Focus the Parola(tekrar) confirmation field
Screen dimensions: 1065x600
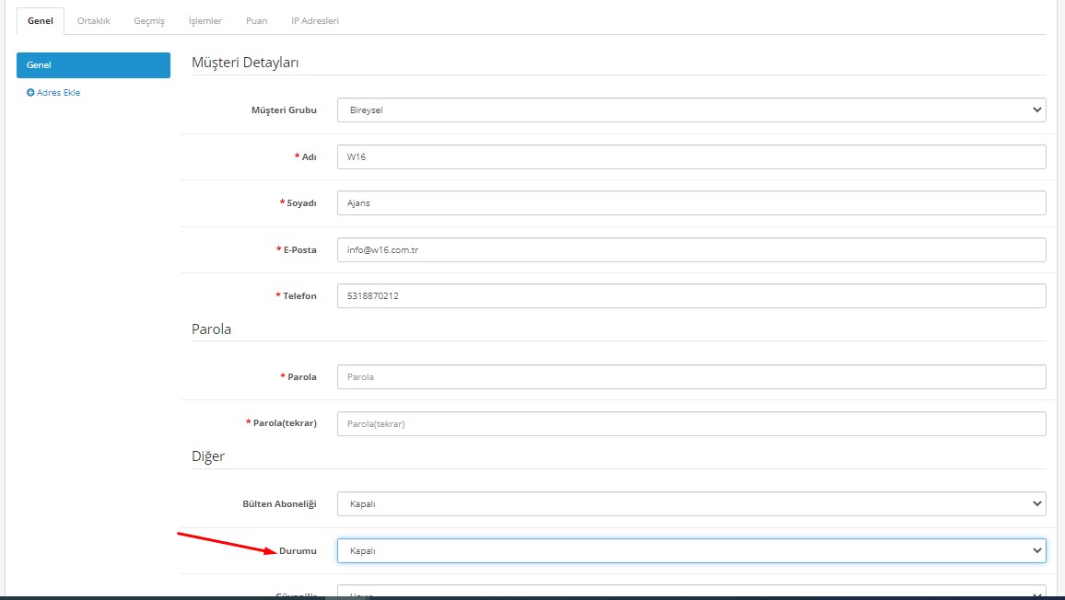tap(691, 423)
